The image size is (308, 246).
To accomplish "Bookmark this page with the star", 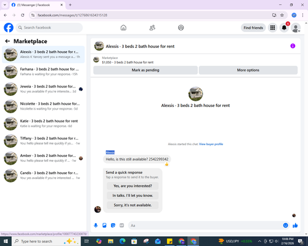I will [282, 15].
